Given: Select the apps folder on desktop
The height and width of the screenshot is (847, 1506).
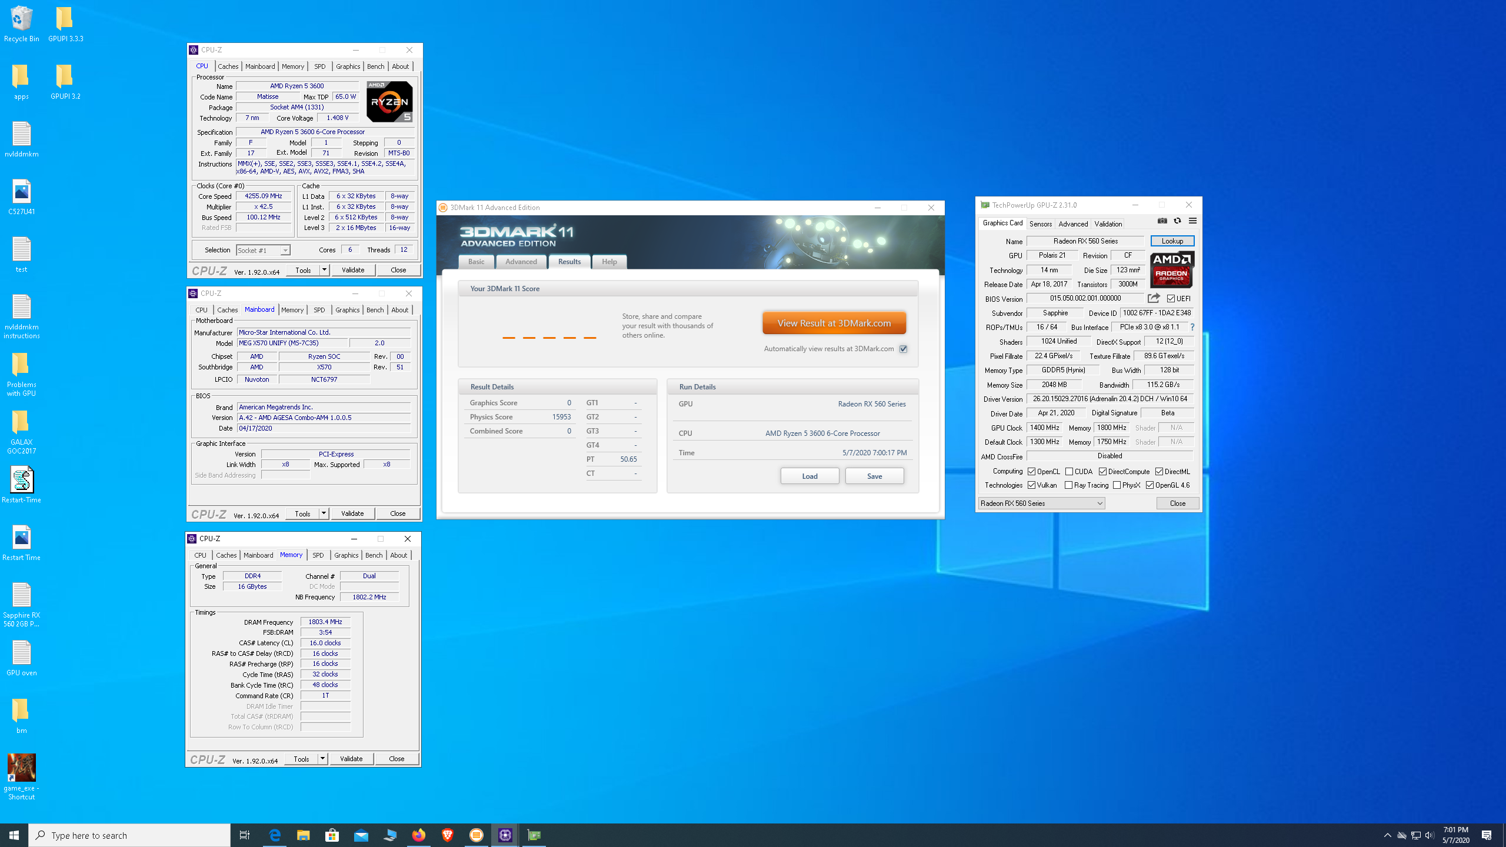Looking at the screenshot, I should [21, 82].
